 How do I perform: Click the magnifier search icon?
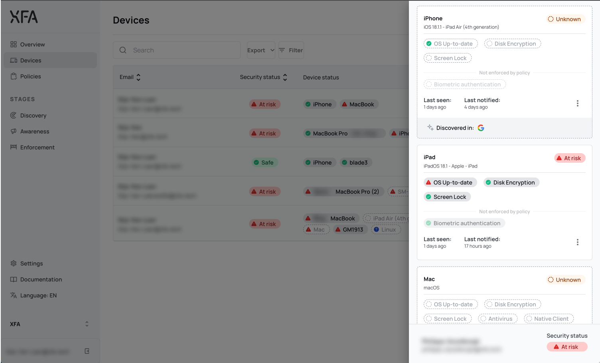[123, 50]
